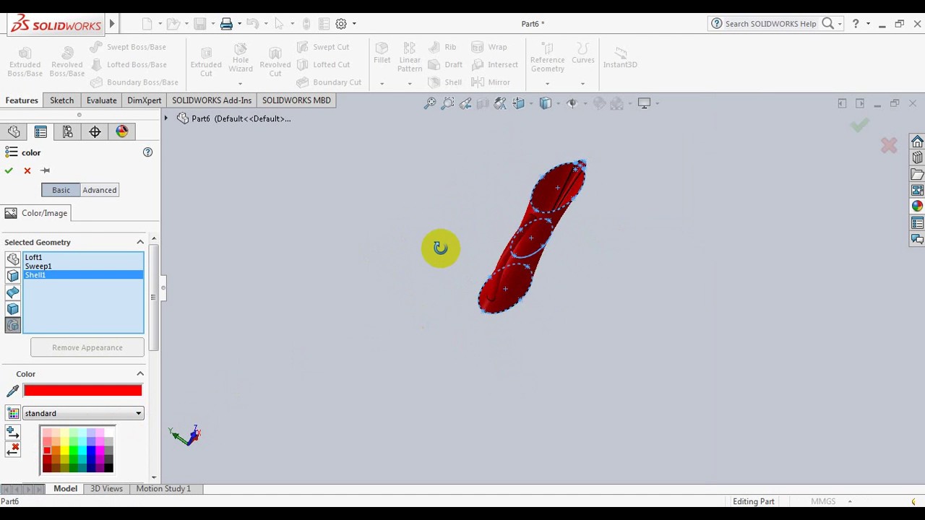Open help for the color PropertyManager
This screenshot has width=925, height=520.
coord(147,152)
